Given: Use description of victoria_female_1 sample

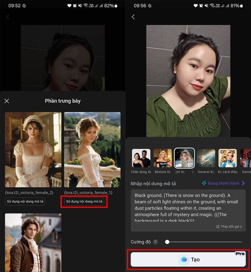Looking at the screenshot, I should click(x=84, y=201).
